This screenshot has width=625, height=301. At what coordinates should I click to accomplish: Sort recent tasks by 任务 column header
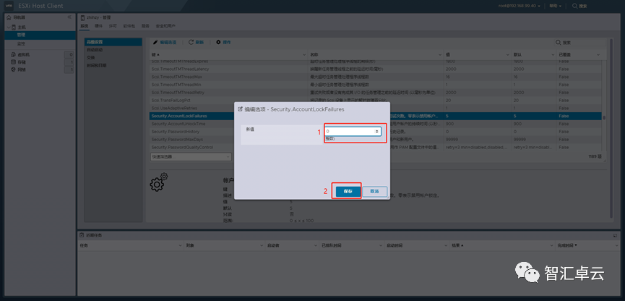(x=131, y=245)
